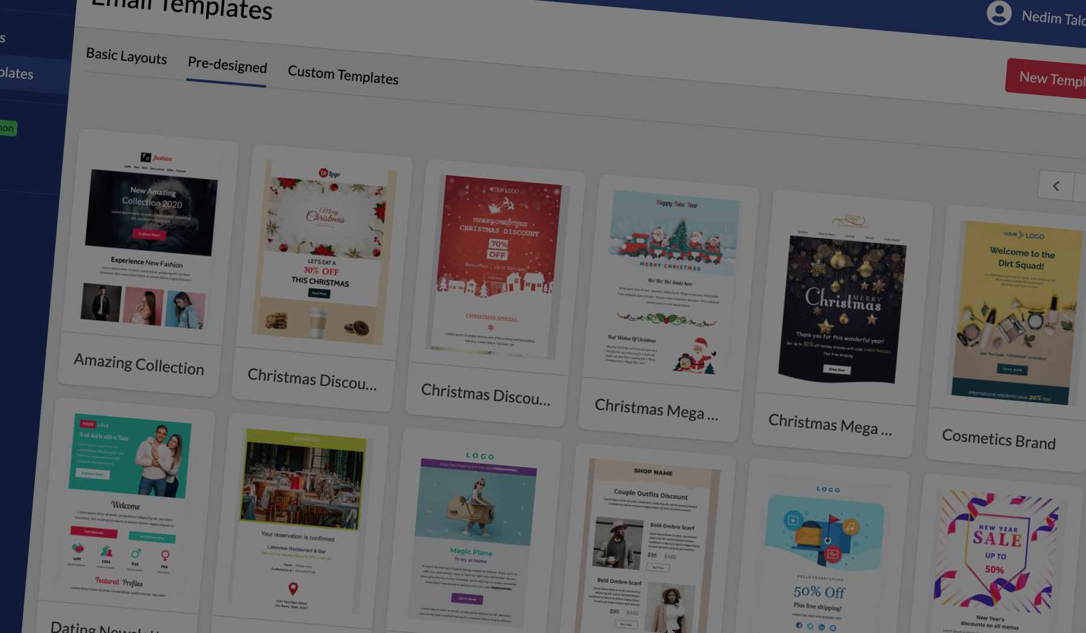Click the user profile avatar icon
Image resolution: width=1086 pixels, height=633 pixels.
click(x=999, y=13)
